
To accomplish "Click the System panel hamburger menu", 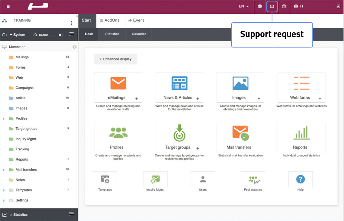I will [x=72, y=34].
